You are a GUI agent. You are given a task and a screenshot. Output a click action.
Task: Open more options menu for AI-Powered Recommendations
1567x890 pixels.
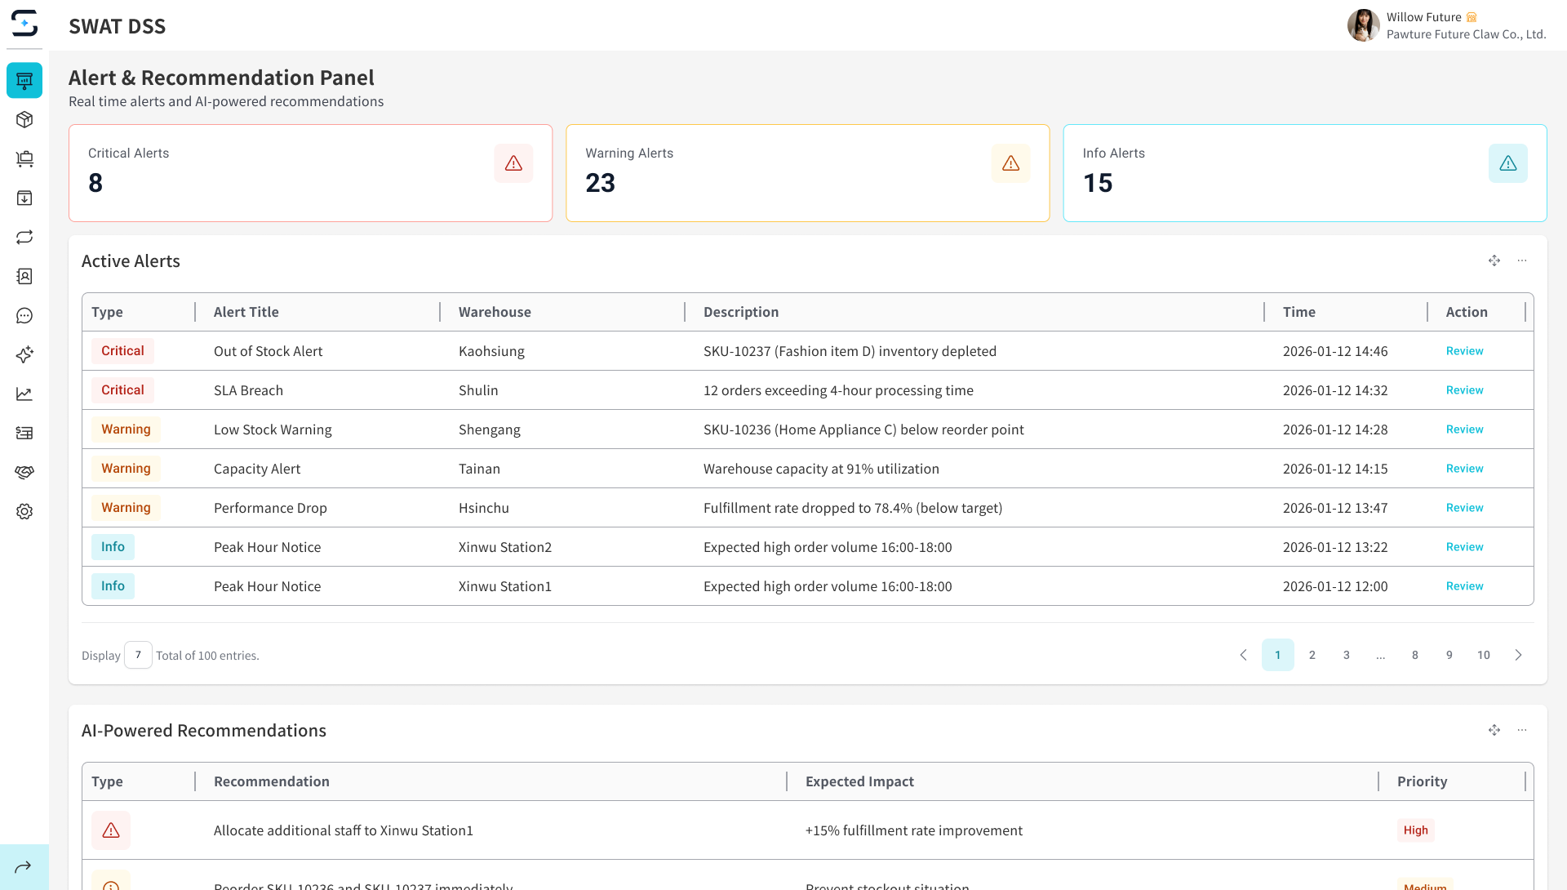[1522, 730]
